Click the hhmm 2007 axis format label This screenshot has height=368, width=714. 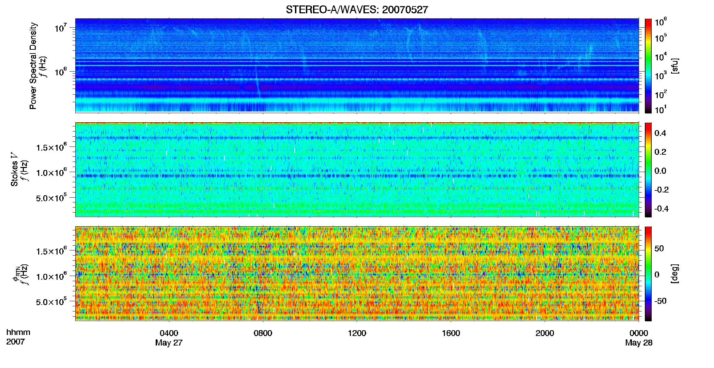tap(18, 337)
